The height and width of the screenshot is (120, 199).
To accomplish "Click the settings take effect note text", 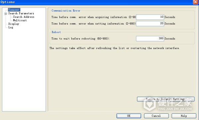I will (114, 48).
